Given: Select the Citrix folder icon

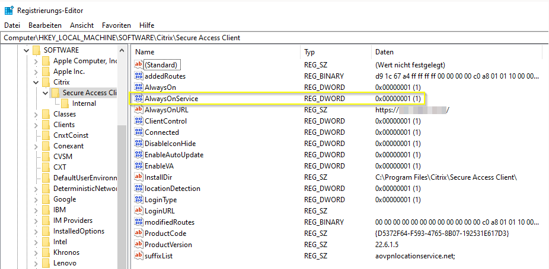Looking at the screenshot, I should point(46,82).
